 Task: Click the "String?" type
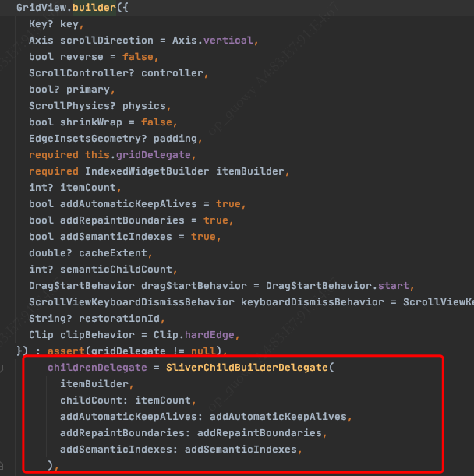point(51,319)
